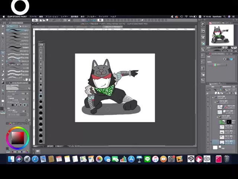Choose the second anti-aliasing option

pos(17,105)
